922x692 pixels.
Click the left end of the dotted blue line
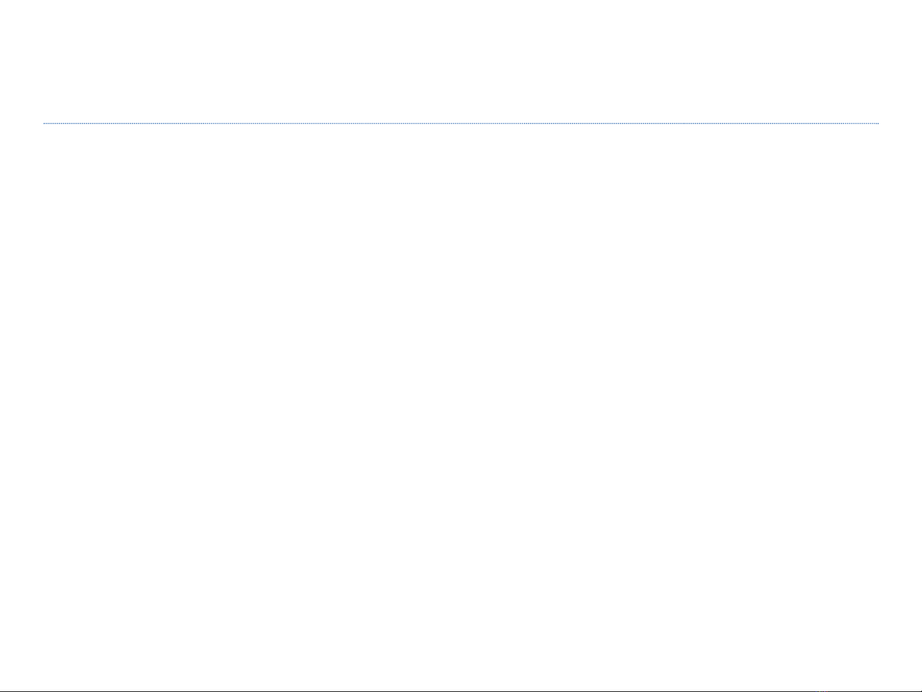pyautogui.click(x=44, y=123)
